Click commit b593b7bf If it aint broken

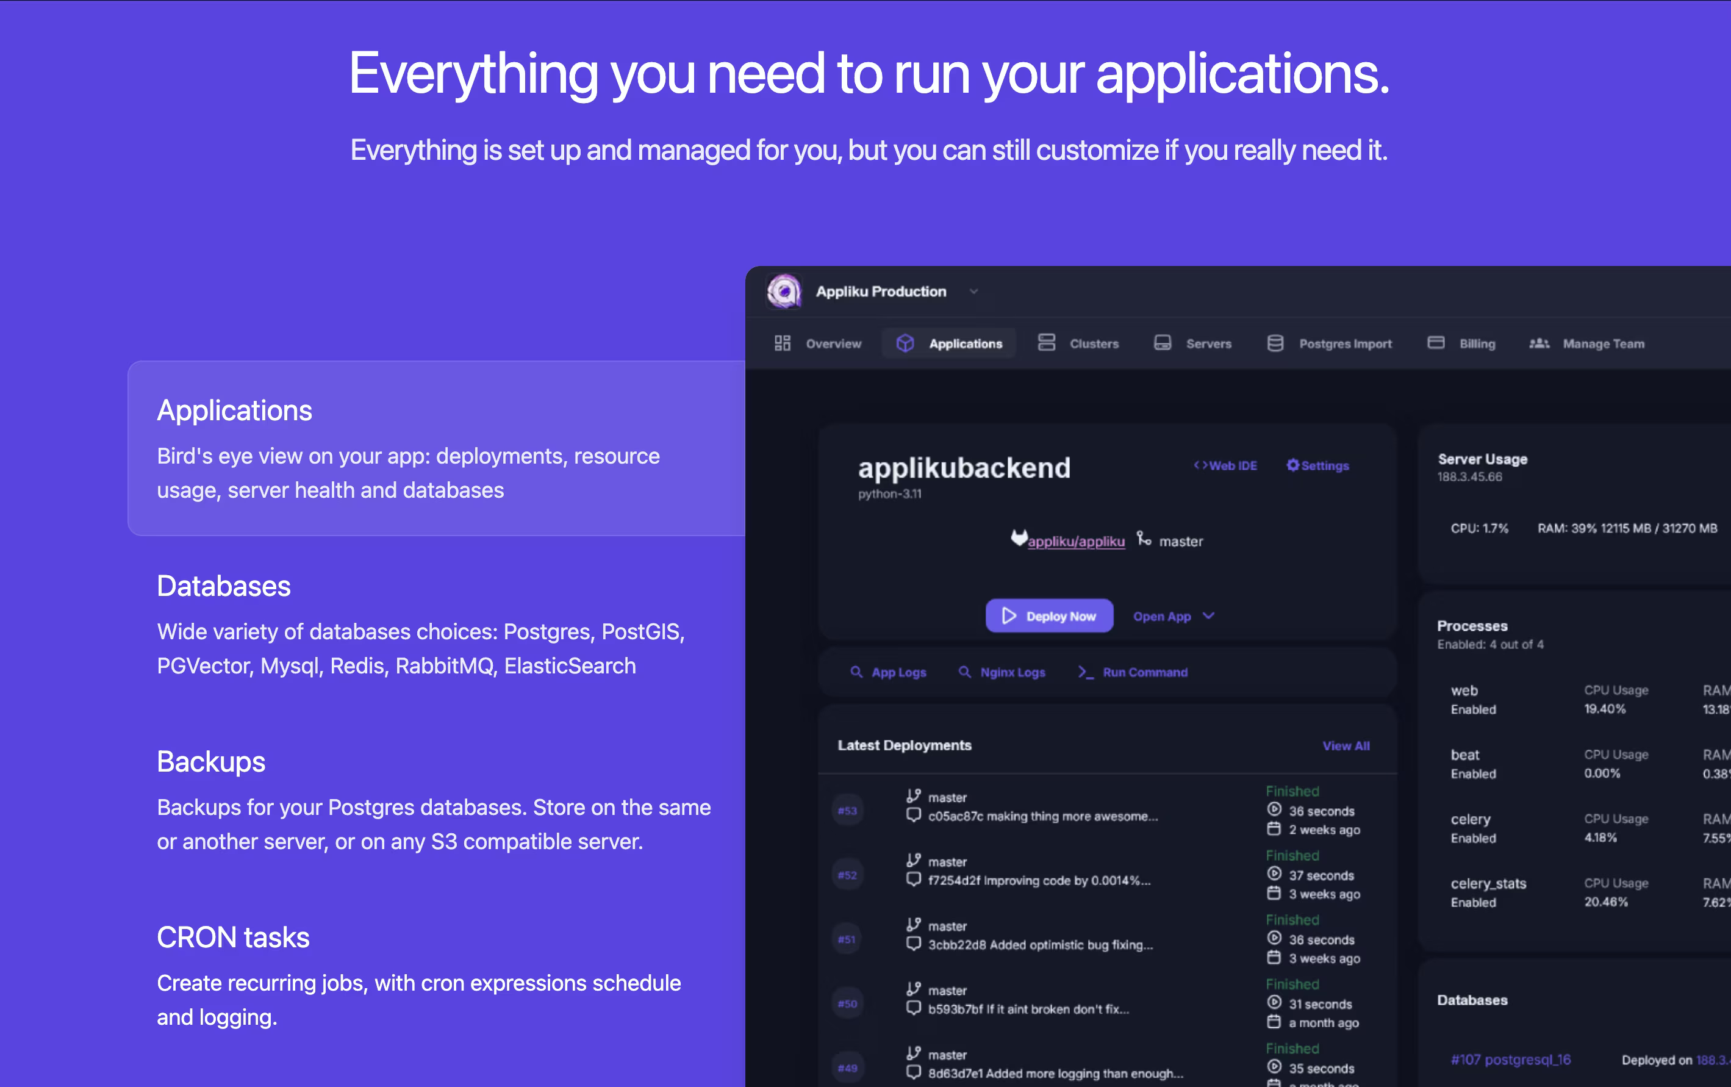pos(1029,1010)
